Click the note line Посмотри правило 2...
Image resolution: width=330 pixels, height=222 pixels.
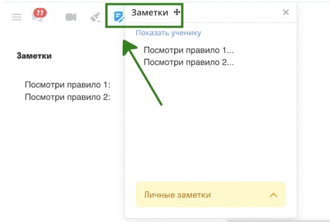click(x=189, y=62)
